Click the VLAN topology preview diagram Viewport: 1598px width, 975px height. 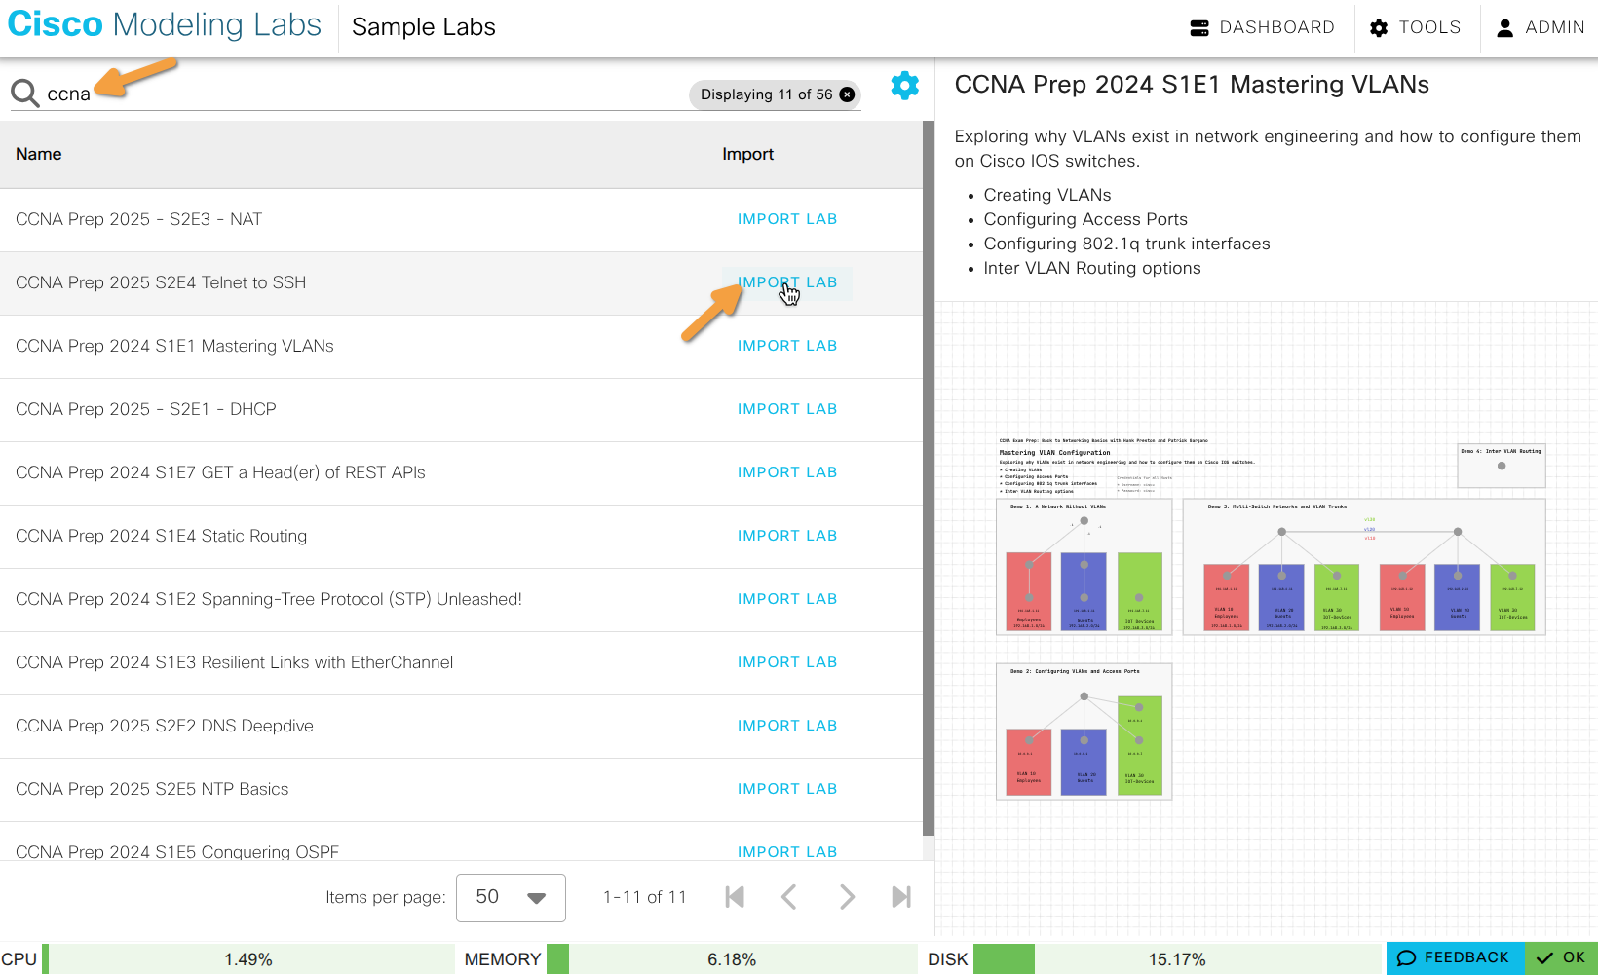coord(1267,614)
